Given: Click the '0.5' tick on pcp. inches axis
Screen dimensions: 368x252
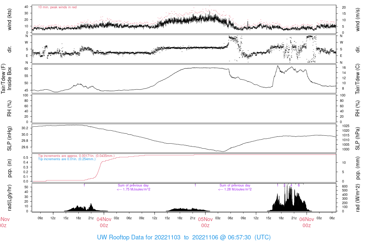Looking at the screenshot, I should click(x=26, y=158).
